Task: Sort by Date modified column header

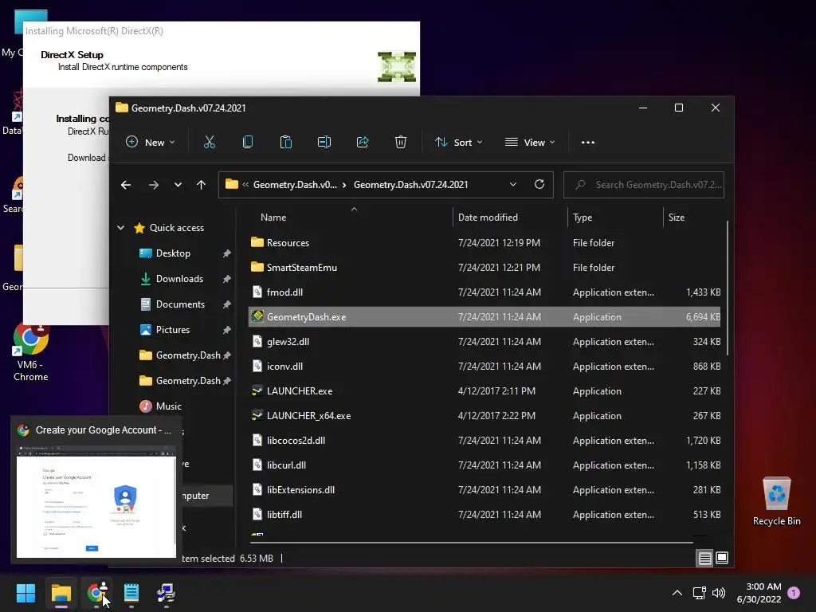Action: coord(488,218)
